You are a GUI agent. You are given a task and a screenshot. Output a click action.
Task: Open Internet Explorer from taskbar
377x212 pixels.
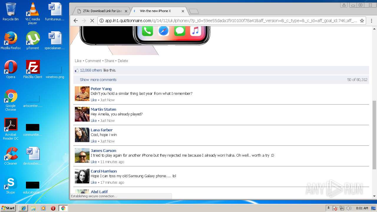[23, 208]
